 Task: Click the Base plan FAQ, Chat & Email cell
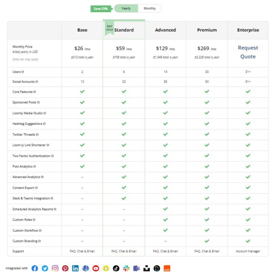(82, 251)
